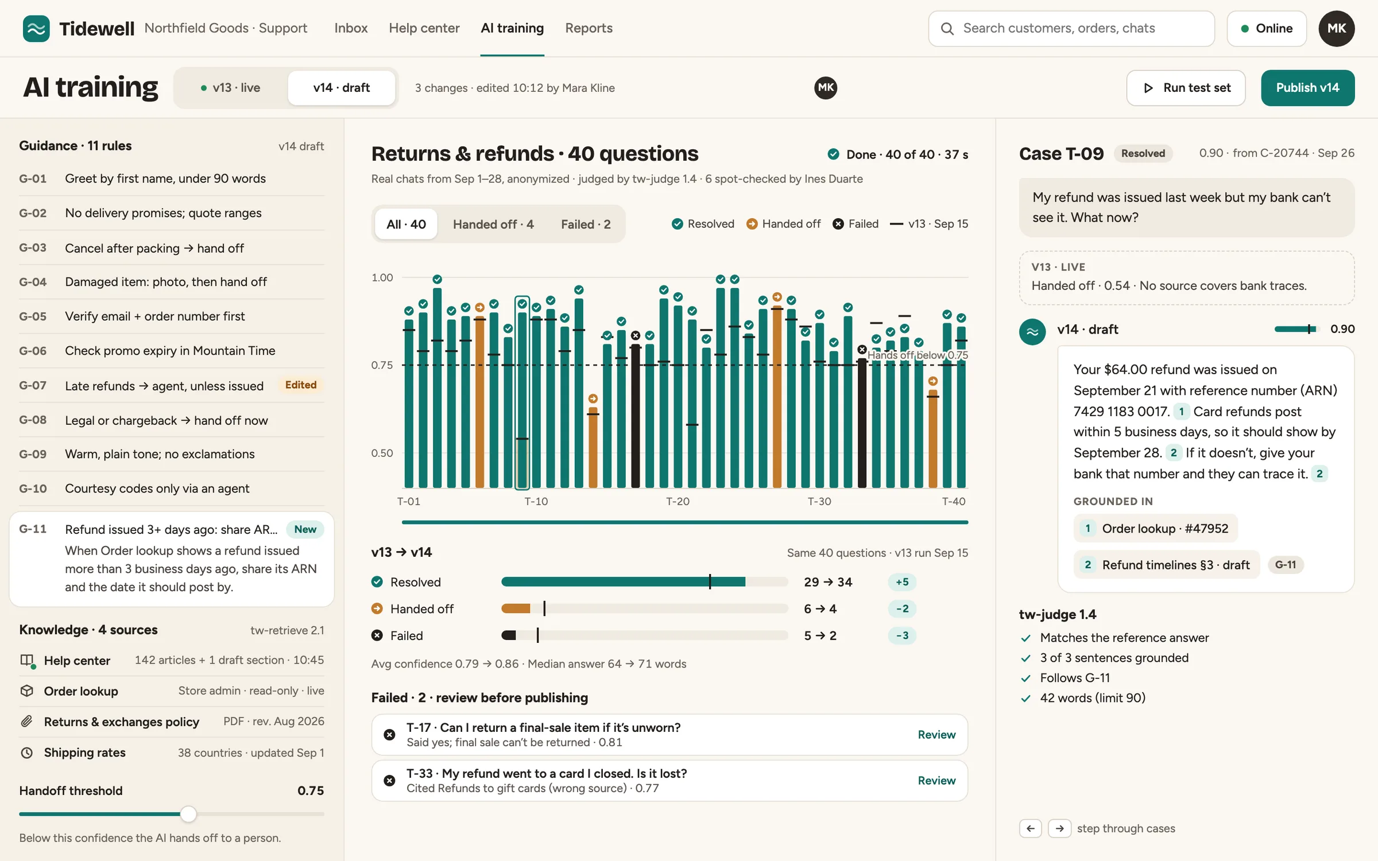Open the Reports nav item
The height and width of the screenshot is (861, 1378).
tap(589, 28)
